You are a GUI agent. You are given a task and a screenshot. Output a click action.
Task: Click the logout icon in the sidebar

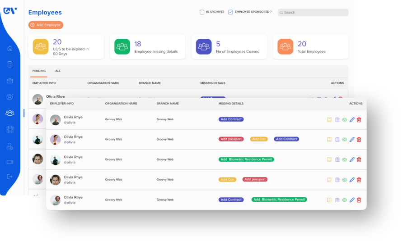(10, 177)
